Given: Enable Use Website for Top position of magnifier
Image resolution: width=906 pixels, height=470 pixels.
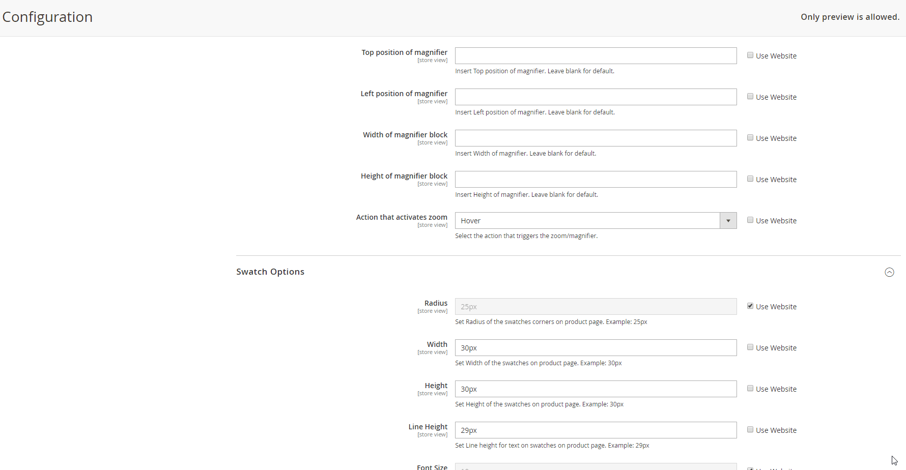Looking at the screenshot, I should coord(750,55).
